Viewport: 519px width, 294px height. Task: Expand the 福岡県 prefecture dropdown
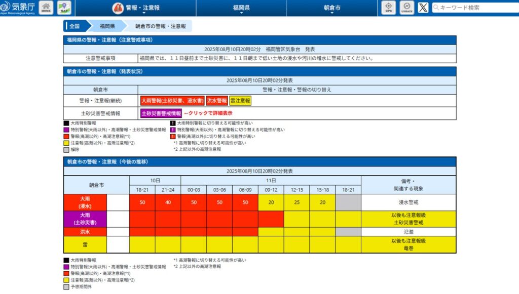241,8
